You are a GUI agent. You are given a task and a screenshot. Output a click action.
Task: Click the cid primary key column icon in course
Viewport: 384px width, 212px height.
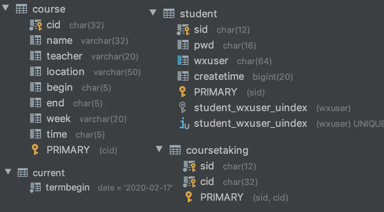tap(36, 25)
